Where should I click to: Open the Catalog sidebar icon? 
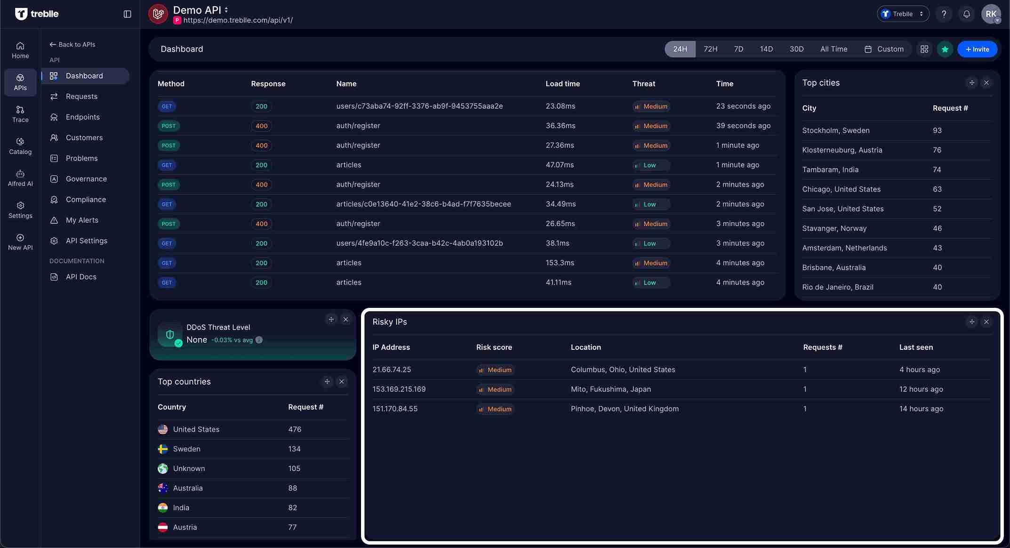(x=20, y=146)
